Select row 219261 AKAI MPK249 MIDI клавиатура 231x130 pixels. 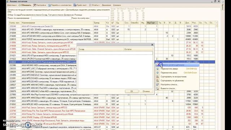(x=112, y=101)
